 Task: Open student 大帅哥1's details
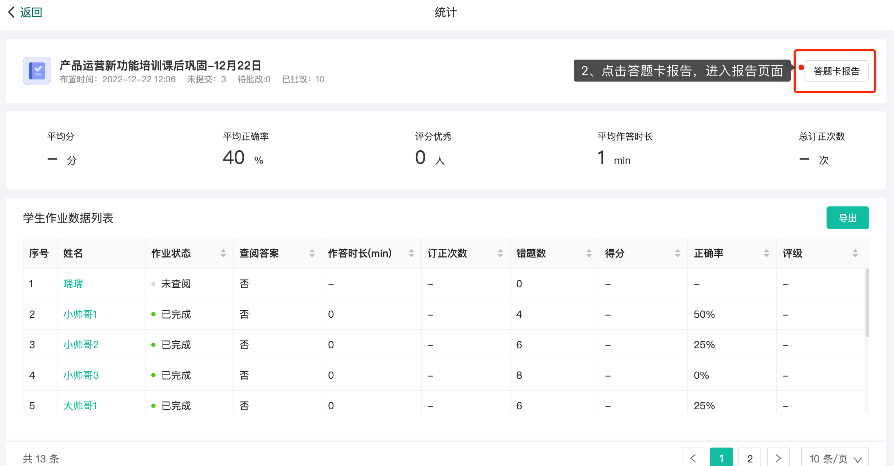click(x=80, y=406)
